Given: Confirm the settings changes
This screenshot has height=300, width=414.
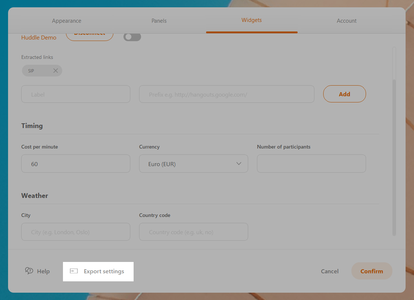Looking at the screenshot, I should tap(372, 271).
